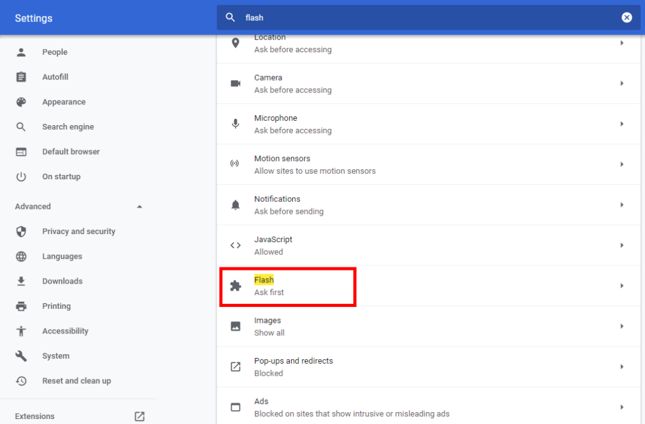Open the Notifications Ask before sending setting
The height and width of the screenshot is (424, 645).
pyautogui.click(x=428, y=204)
